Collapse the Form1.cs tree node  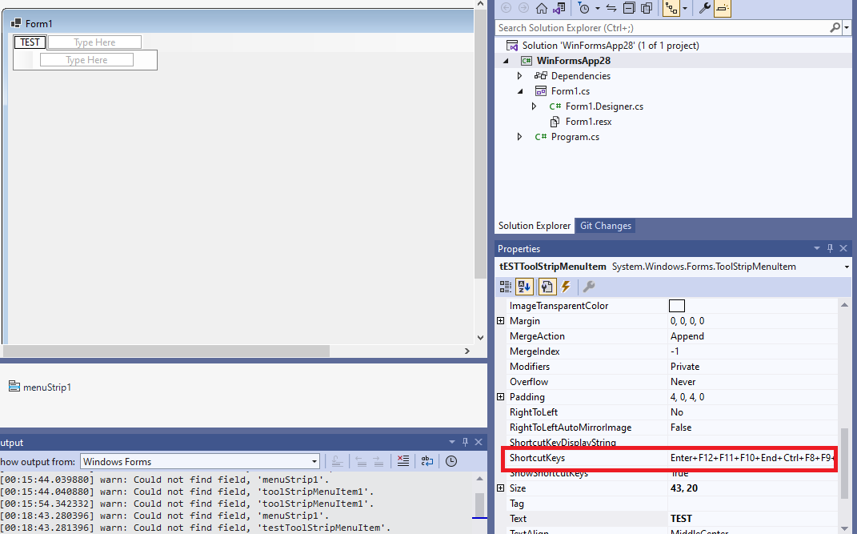[519, 90]
